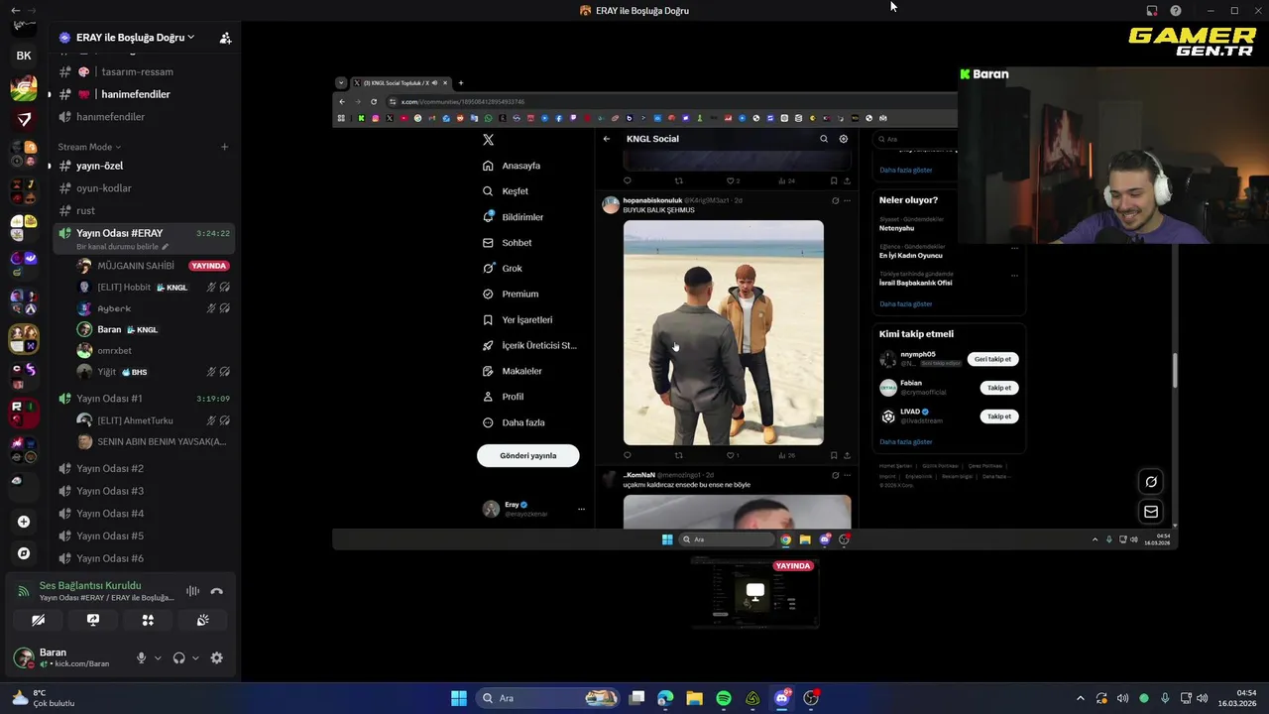This screenshot has height=714, width=1269.
Task: Click Takip et next to LIVAD
Action: 998,416
